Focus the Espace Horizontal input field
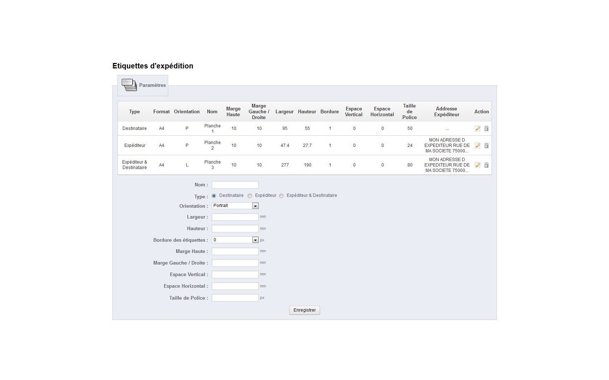The image size is (609, 380). pyautogui.click(x=235, y=286)
